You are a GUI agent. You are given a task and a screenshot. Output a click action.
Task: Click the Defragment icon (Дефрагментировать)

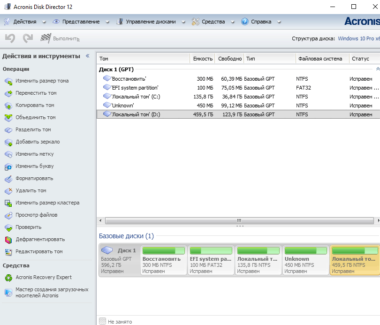pos(8,240)
